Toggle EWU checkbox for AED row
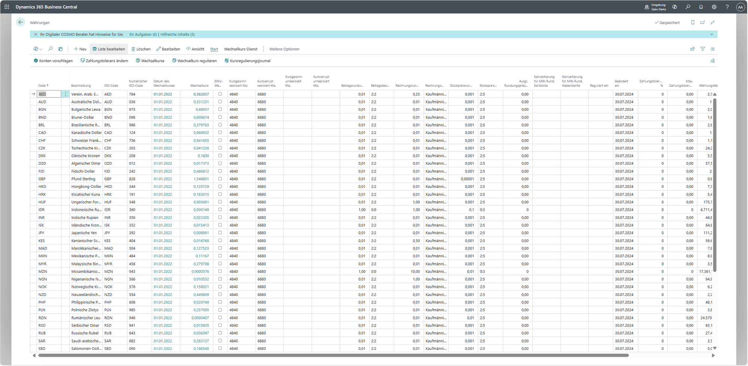 [x=220, y=94]
